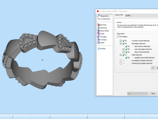Select Combined Fix in the sidebar
Screen dimensions: 158x119
104,19
